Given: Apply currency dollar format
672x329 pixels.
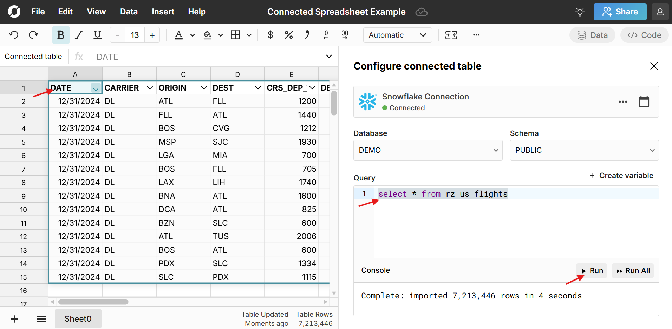Looking at the screenshot, I should click(x=270, y=35).
